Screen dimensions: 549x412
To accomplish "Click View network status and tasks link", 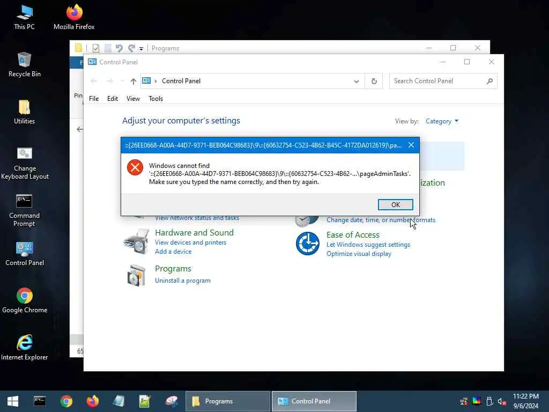I will (x=197, y=218).
